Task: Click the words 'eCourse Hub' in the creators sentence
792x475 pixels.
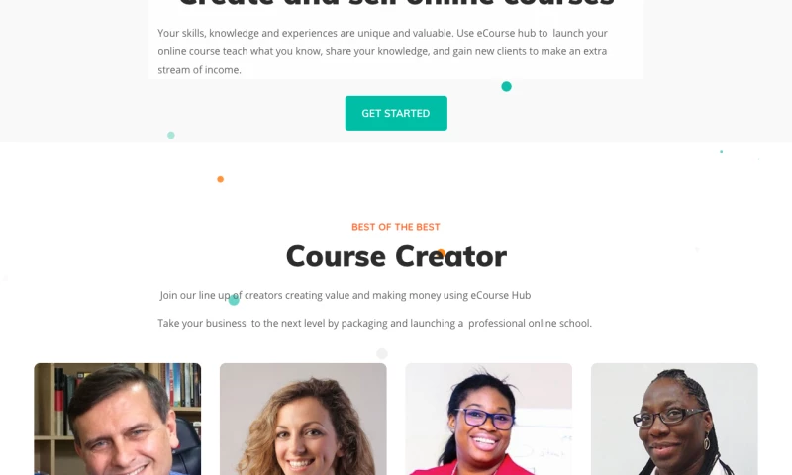Action: 501,295
